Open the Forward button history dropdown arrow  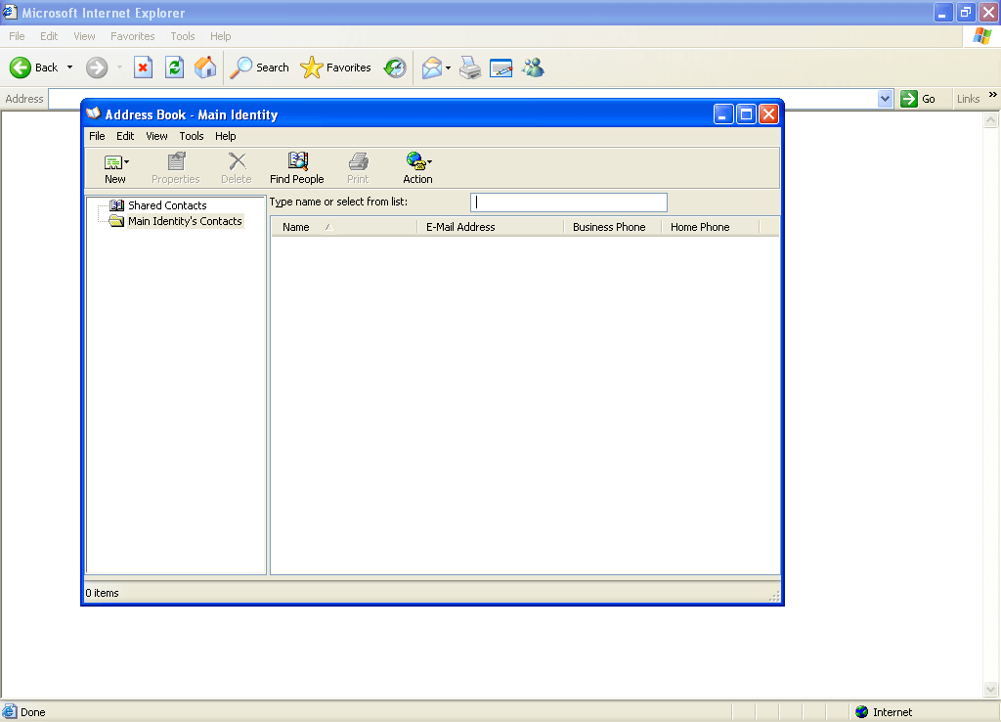coord(119,68)
